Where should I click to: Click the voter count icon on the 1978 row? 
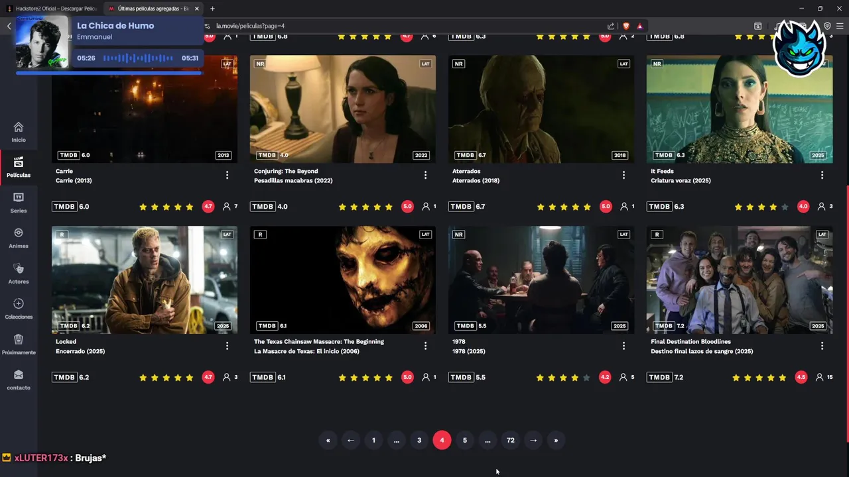(623, 377)
